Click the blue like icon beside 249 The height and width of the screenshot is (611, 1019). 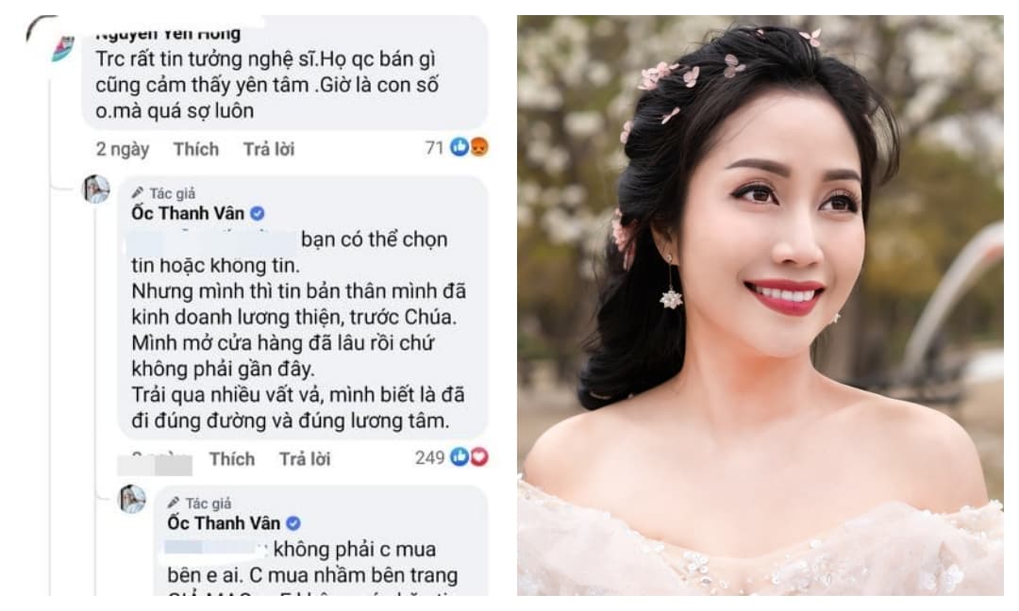point(459,457)
